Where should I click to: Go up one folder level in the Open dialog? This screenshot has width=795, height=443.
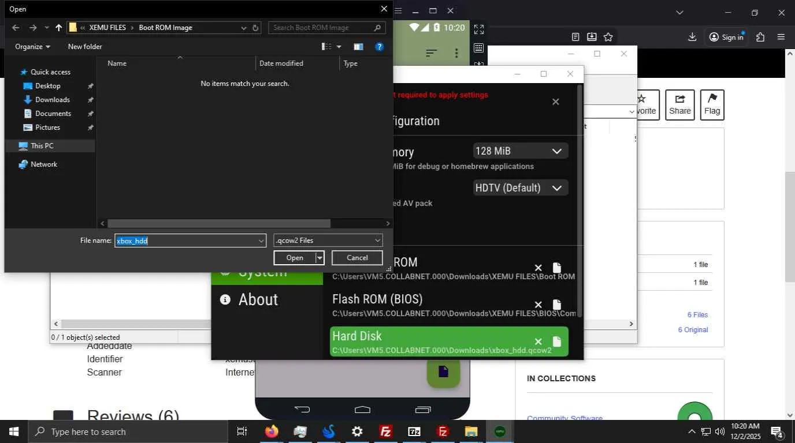coord(58,28)
